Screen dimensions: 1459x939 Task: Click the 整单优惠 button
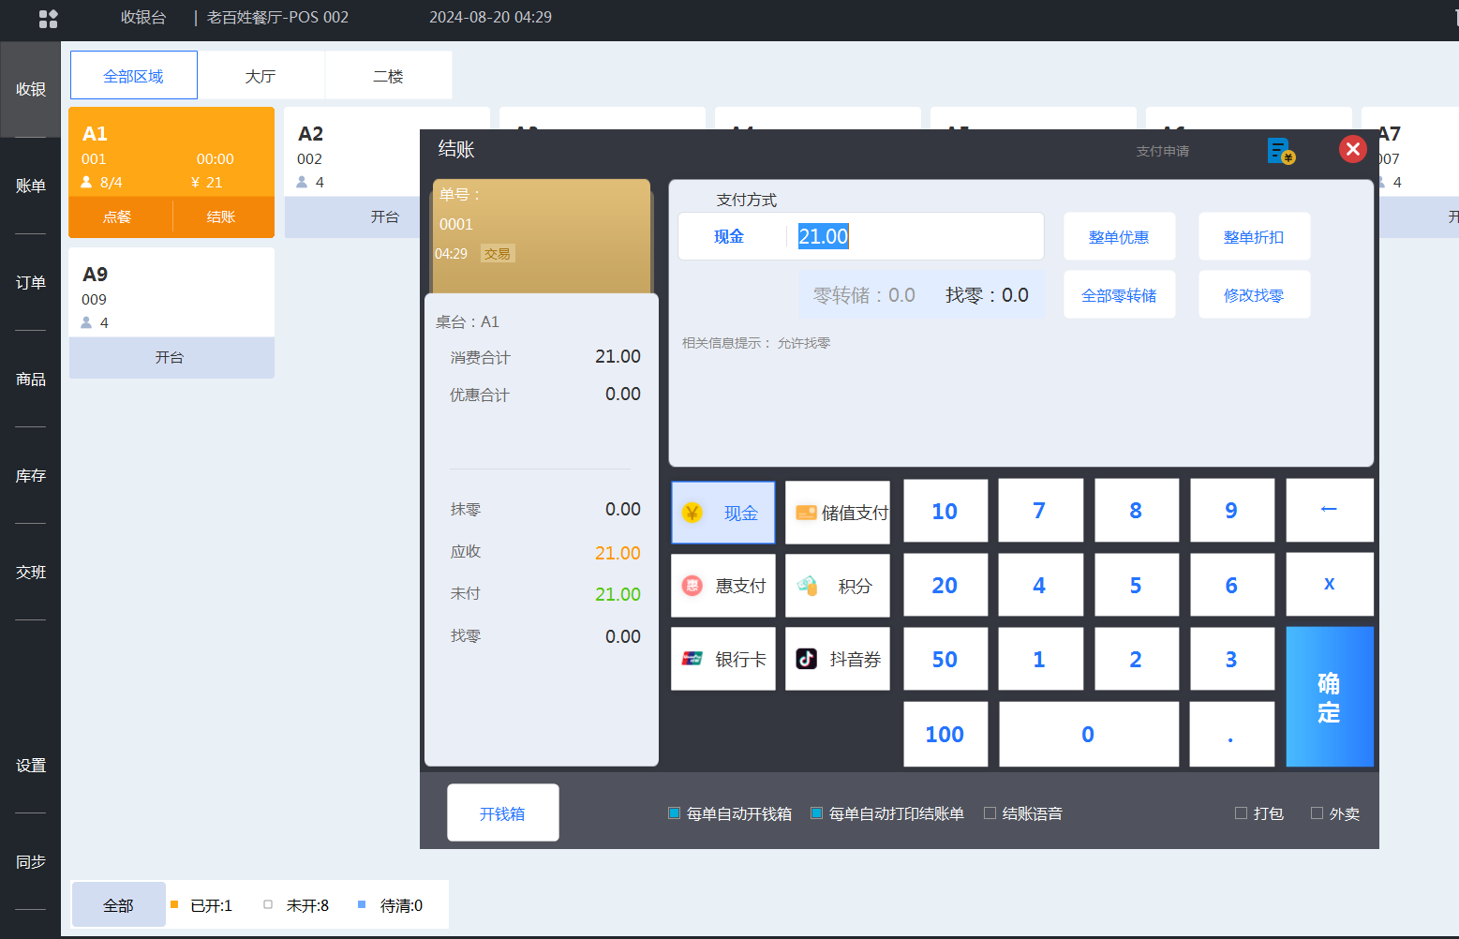click(1119, 236)
